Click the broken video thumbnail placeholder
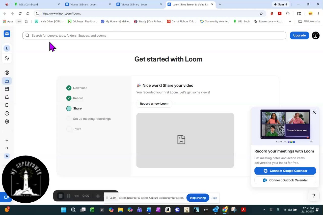Viewport: 323px width, 215px height. (185, 140)
